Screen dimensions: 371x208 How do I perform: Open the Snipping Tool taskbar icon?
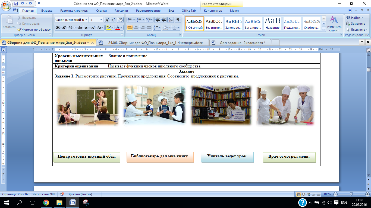pos(86,202)
